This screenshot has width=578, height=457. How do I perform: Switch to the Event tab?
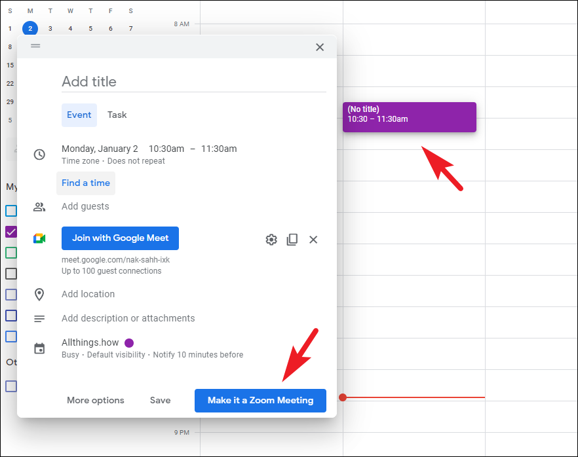point(79,115)
